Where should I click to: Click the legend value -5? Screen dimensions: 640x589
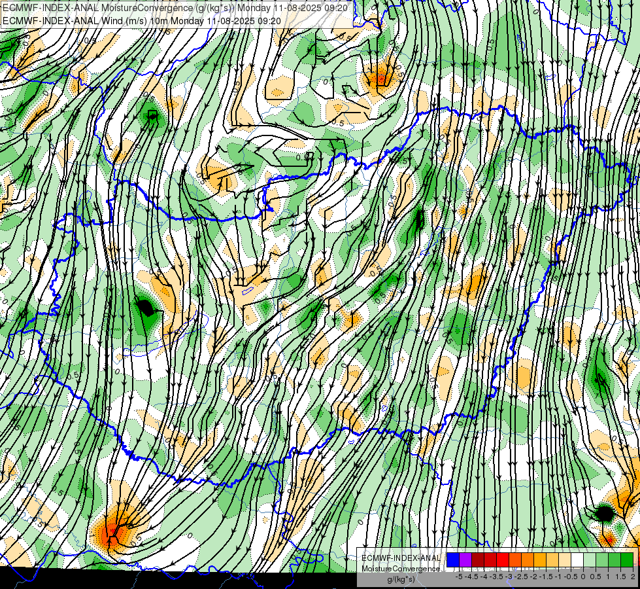click(x=459, y=577)
